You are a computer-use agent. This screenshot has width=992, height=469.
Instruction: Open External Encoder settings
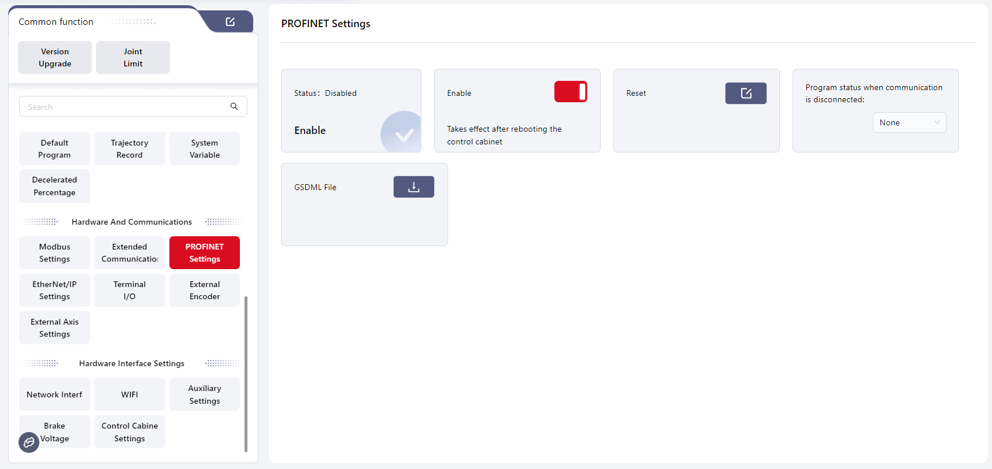205,291
